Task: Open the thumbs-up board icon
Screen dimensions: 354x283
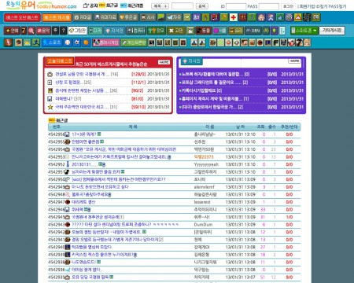Action: point(280,17)
